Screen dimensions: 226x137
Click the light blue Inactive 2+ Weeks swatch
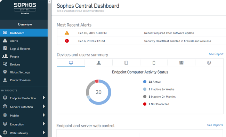[x=145, y=89]
